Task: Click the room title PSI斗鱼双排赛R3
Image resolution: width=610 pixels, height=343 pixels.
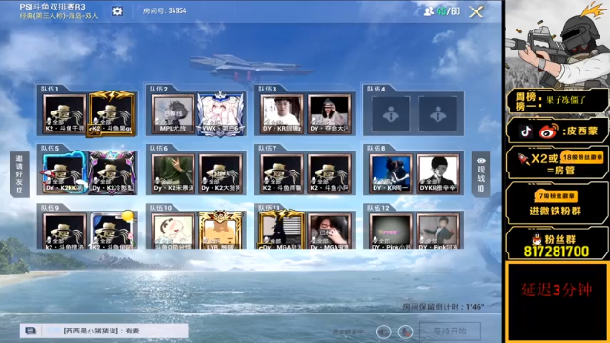Action: 52,7
